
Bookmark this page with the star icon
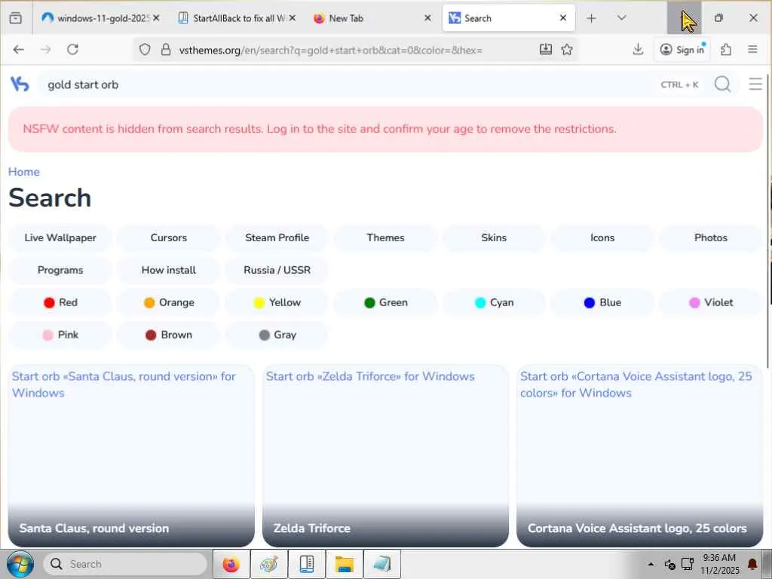(567, 50)
